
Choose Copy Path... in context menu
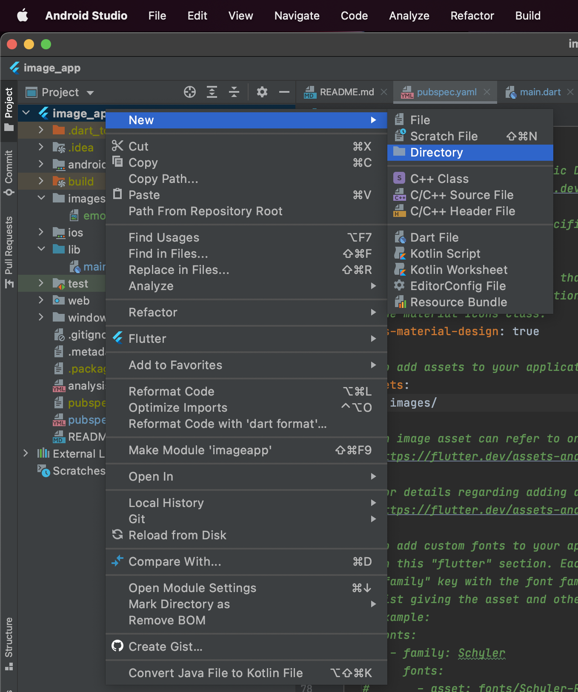246,179
